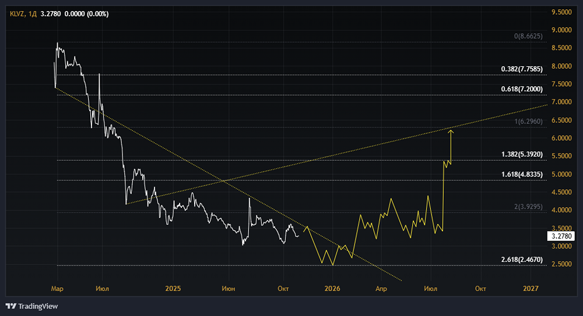Click the TradingView logo
Screen dimensions: 583x316
pos(31,306)
